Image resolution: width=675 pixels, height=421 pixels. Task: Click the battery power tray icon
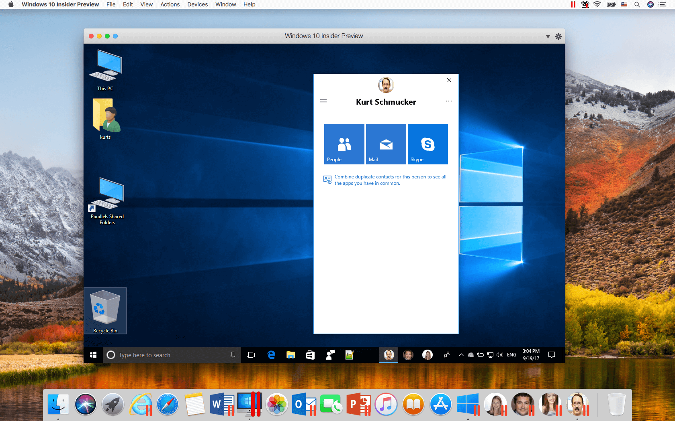point(481,355)
